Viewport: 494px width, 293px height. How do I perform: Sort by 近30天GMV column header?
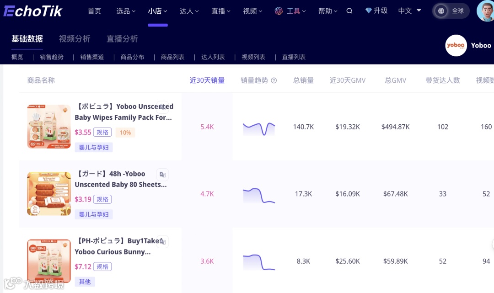tap(348, 80)
